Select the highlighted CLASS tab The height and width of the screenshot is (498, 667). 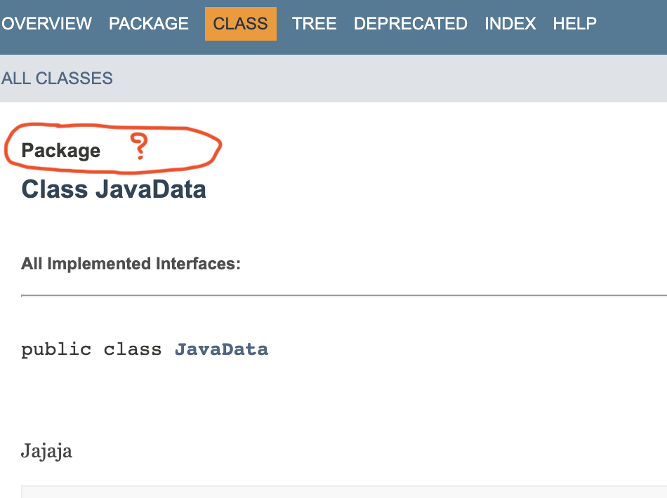click(x=240, y=23)
